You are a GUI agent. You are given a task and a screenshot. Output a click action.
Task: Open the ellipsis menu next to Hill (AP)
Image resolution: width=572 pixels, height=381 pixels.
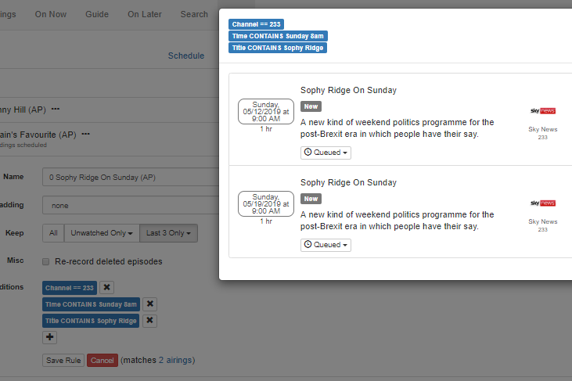tap(56, 109)
